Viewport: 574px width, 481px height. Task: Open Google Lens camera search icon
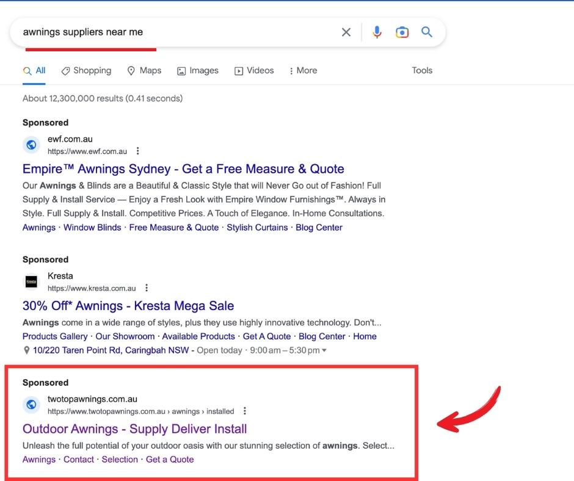click(402, 32)
